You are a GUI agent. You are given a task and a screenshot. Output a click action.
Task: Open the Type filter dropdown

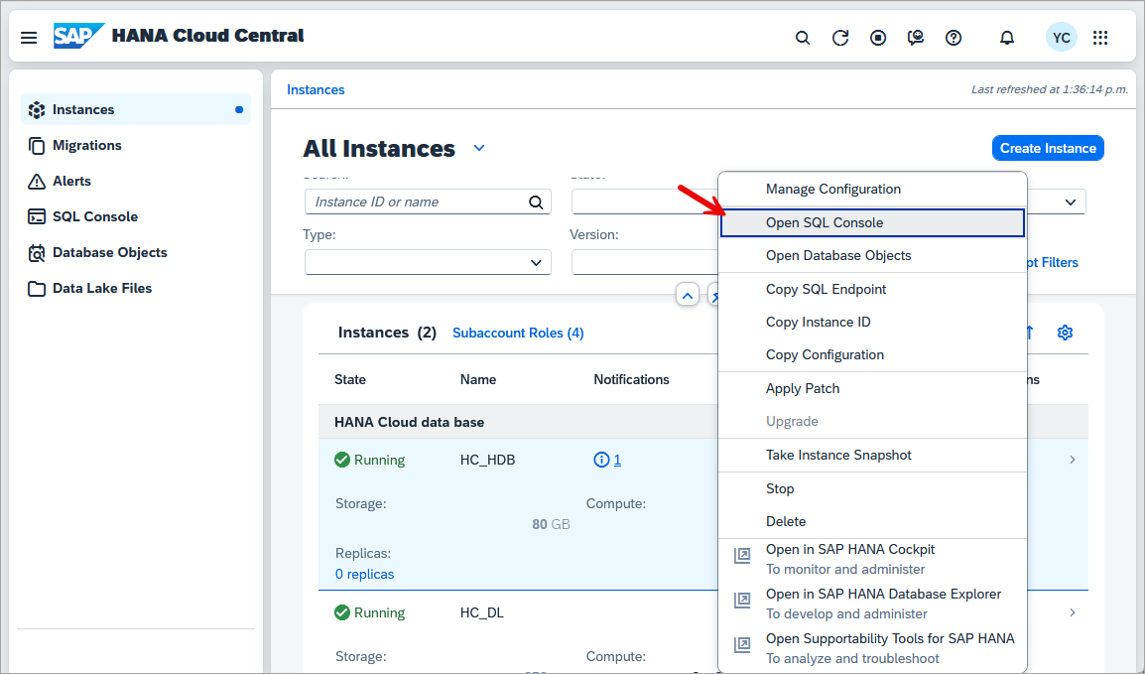click(535, 263)
